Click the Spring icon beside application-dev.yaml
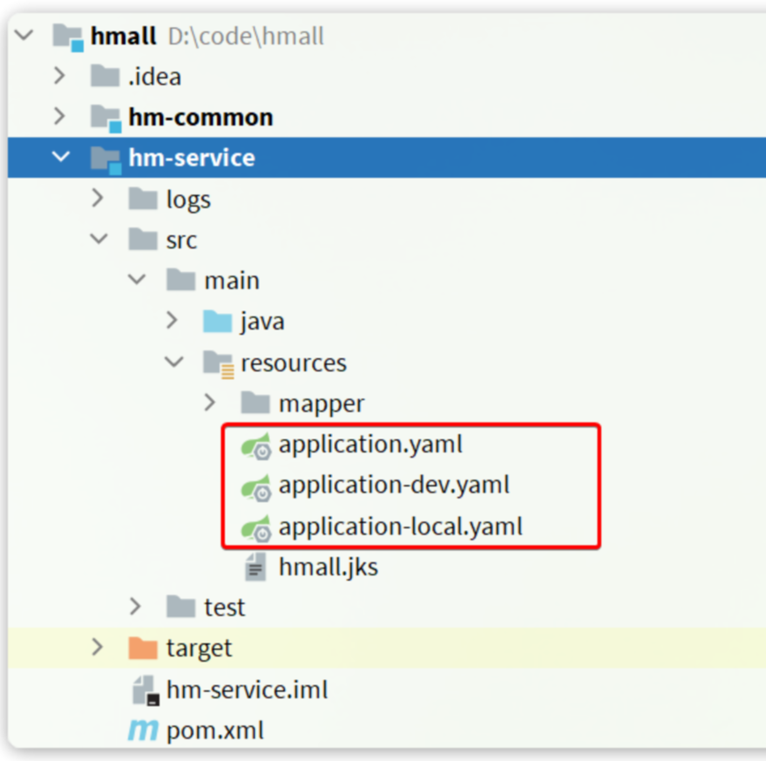 pos(257,486)
